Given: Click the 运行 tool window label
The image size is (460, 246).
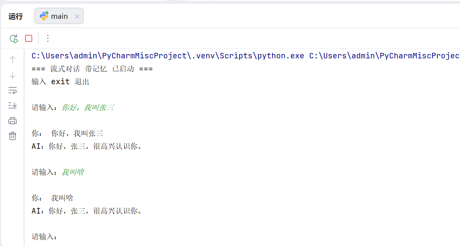Looking at the screenshot, I should tap(16, 16).
